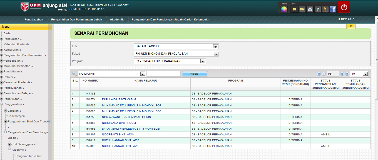
Task: Click the Pengambilan Dan Pemulangan Jubah breadcrumb
Action: (76, 20)
